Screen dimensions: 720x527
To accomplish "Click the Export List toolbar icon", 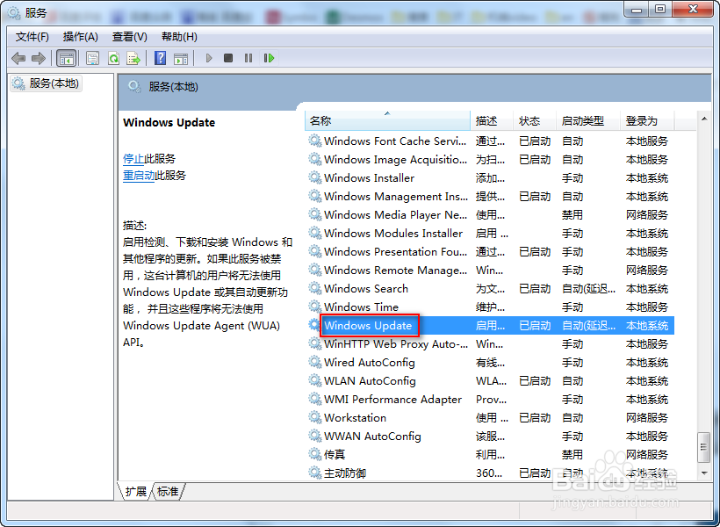I will [133, 59].
